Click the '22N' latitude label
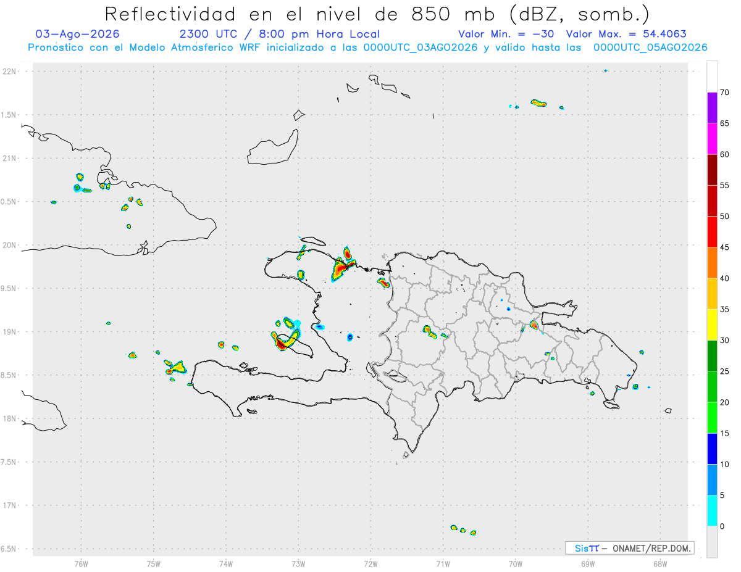Image resolution: width=741 pixels, height=572 pixels. click(x=9, y=71)
